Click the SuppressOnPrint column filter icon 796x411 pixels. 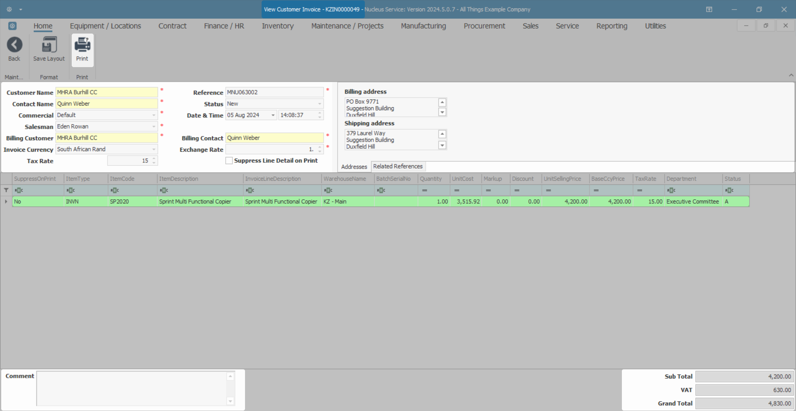(x=19, y=190)
